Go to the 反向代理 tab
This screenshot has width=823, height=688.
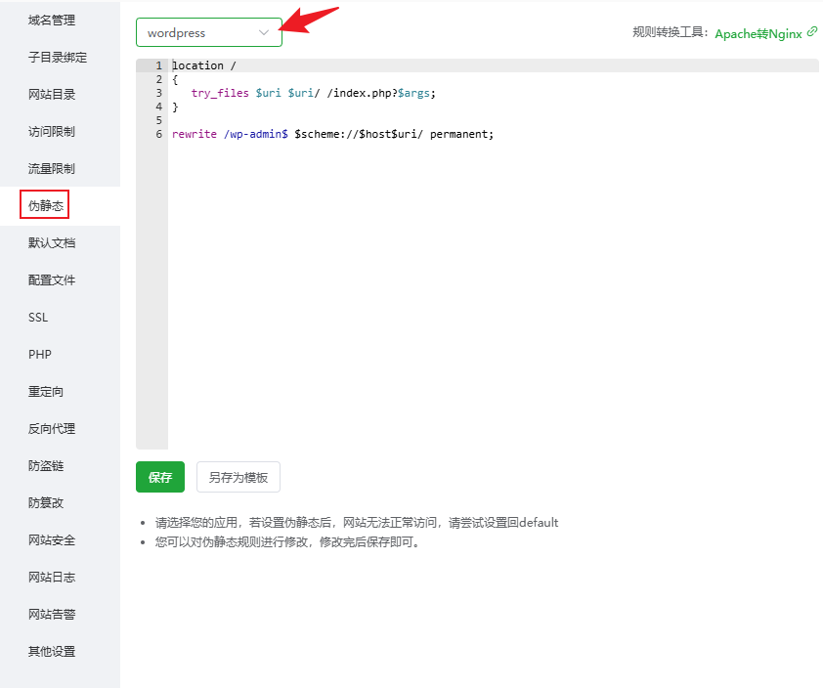pos(52,429)
